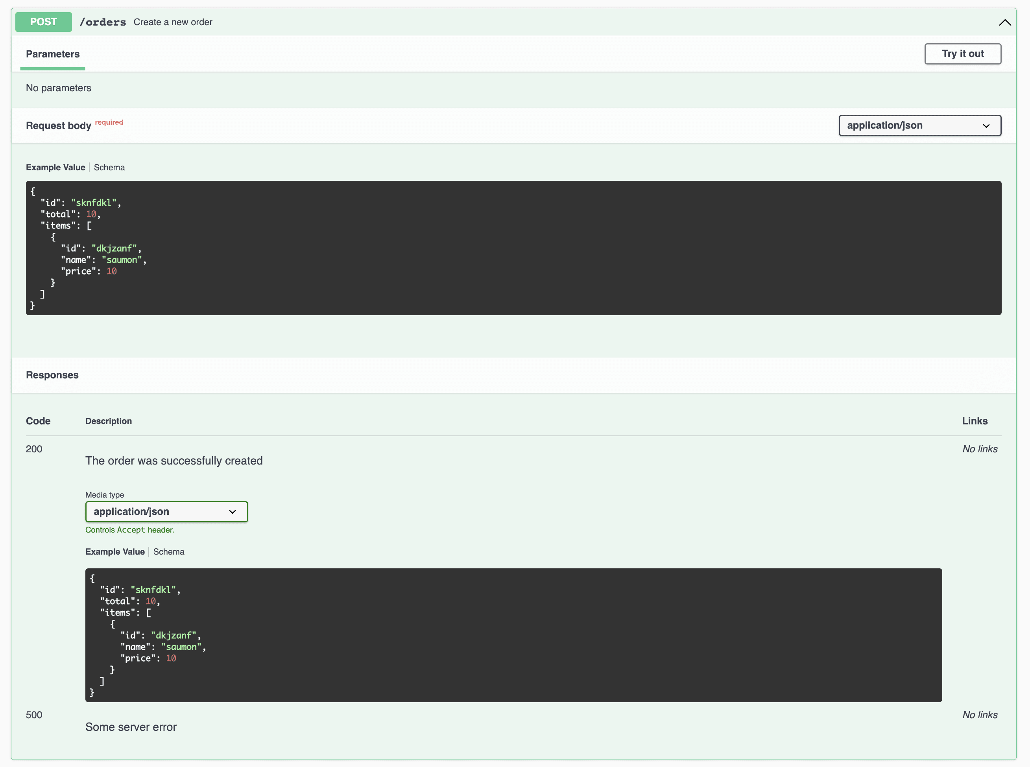1030x767 pixels.
Task: Click the Create a new order summary
Action: pos(173,22)
